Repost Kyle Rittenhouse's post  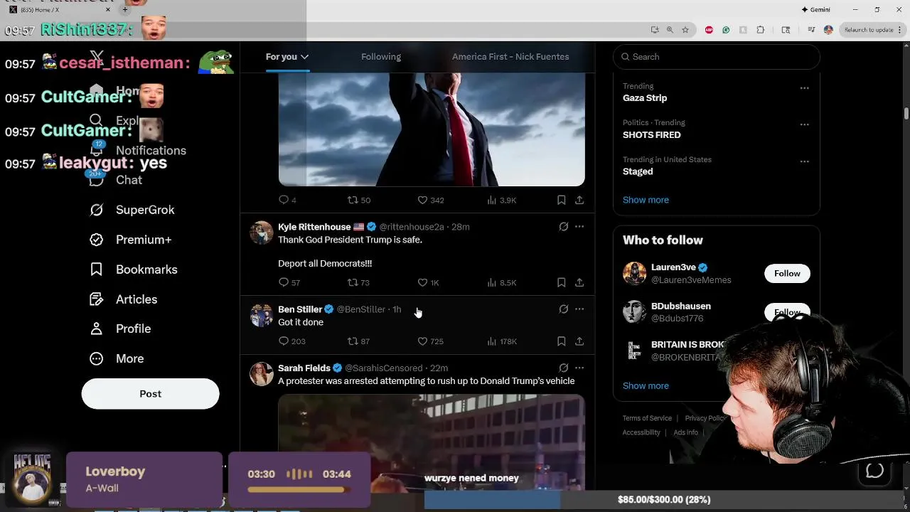point(353,282)
